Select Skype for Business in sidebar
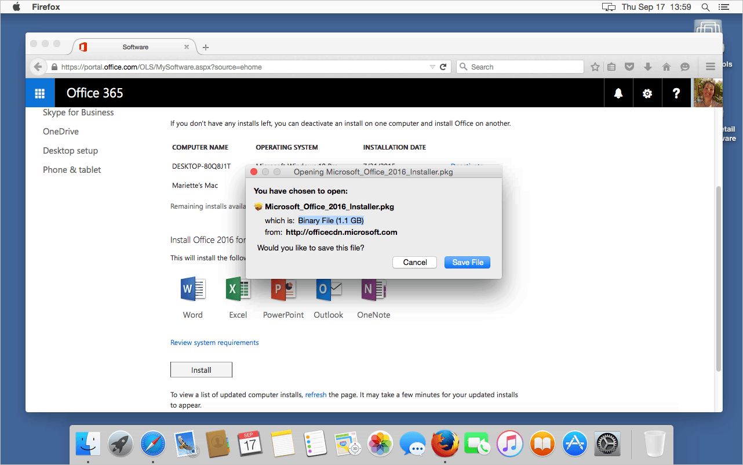 click(78, 112)
